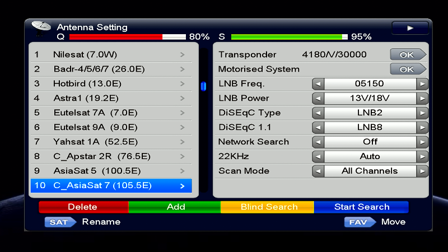Expand chevron on Hotbird row
448x252 pixels.
(x=183, y=83)
